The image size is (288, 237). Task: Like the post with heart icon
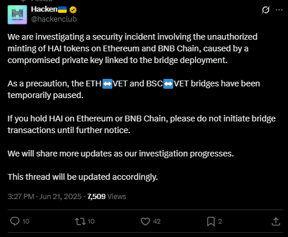tap(145, 221)
